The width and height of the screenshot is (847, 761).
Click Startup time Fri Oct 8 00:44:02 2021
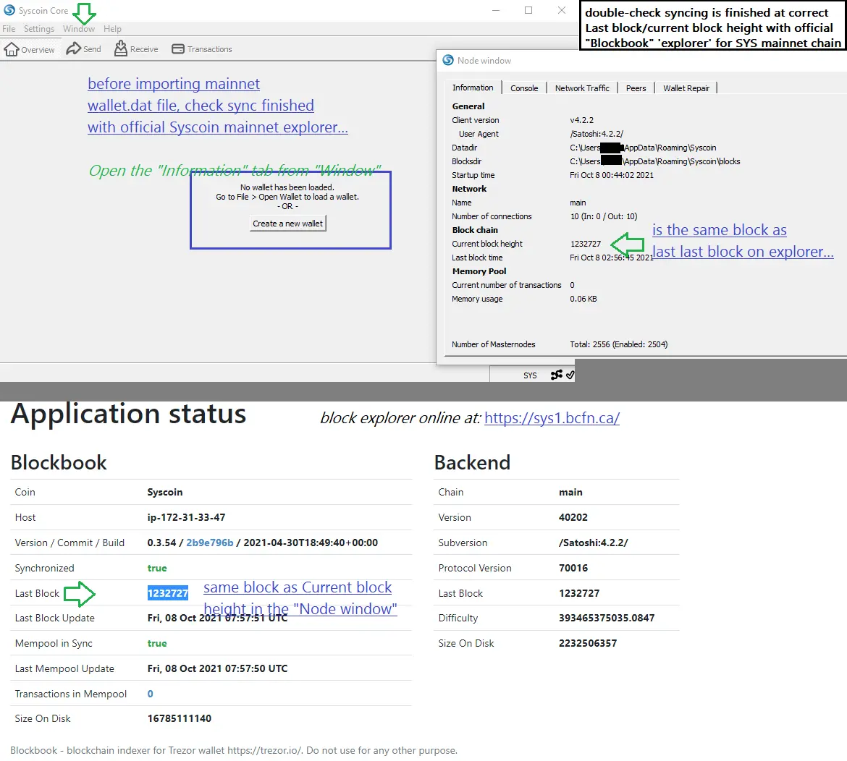click(x=612, y=175)
